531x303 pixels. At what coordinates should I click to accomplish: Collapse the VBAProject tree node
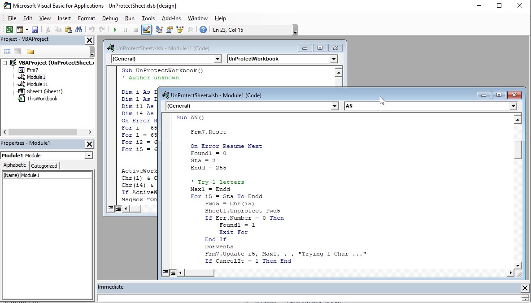(5, 63)
